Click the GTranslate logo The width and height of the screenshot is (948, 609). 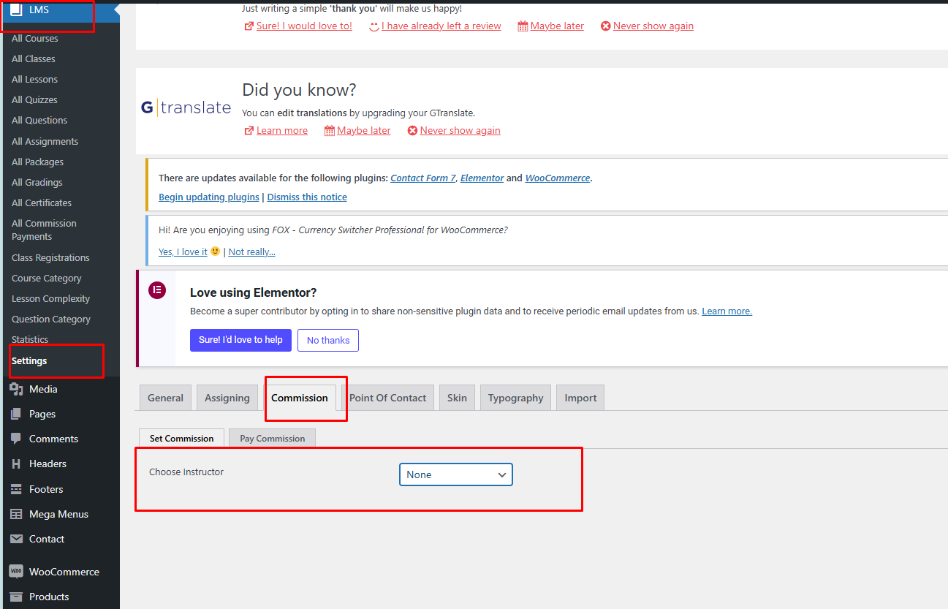click(186, 108)
